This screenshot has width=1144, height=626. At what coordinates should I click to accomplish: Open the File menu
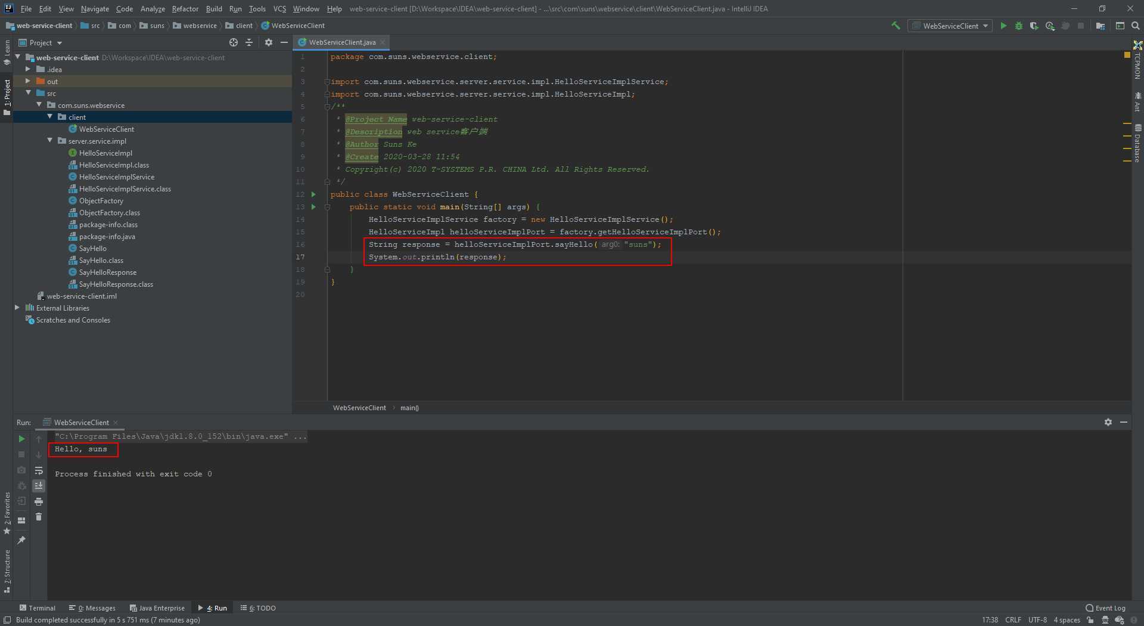(26, 9)
